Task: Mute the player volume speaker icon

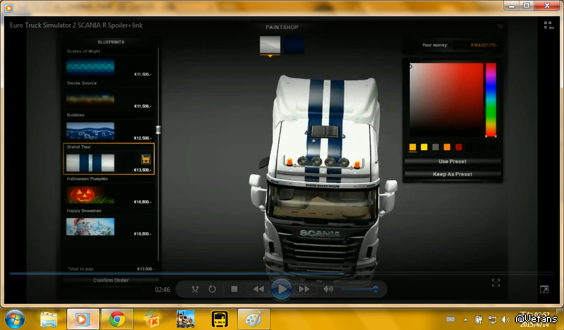Action: point(328,289)
